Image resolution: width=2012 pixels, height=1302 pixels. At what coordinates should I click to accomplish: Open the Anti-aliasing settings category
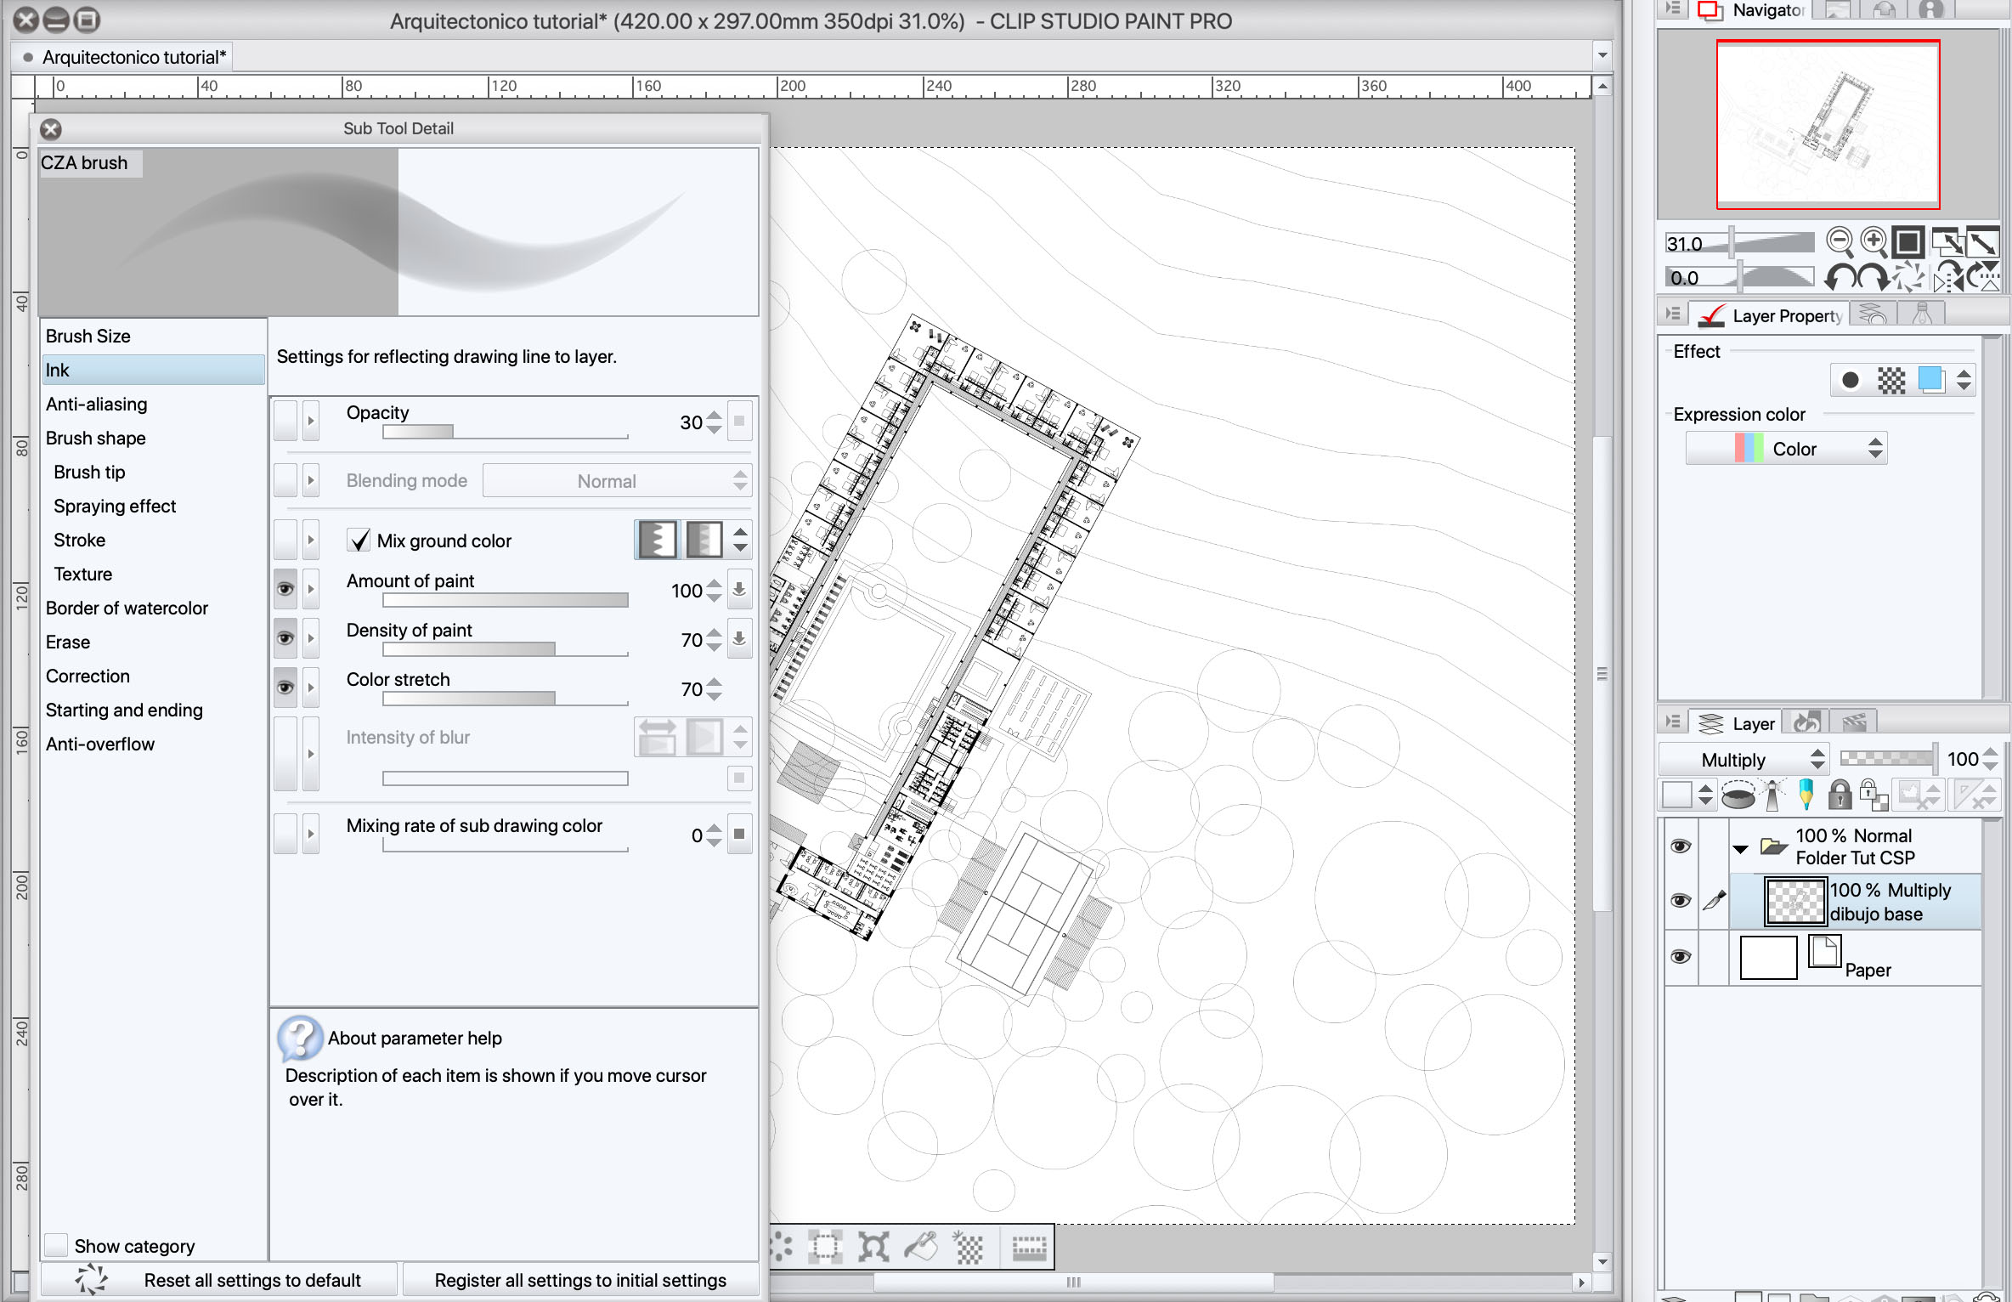click(96, 404)
